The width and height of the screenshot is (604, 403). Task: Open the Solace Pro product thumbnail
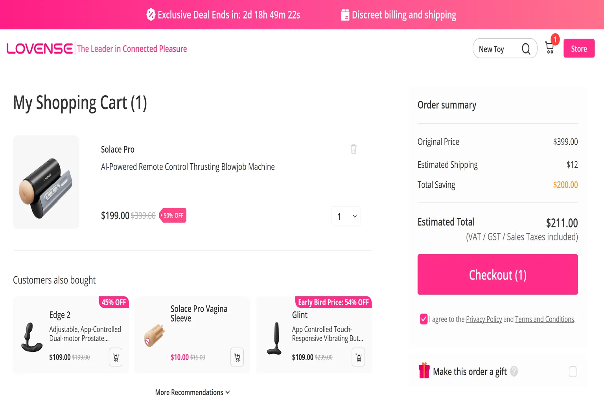coord(46,182)
